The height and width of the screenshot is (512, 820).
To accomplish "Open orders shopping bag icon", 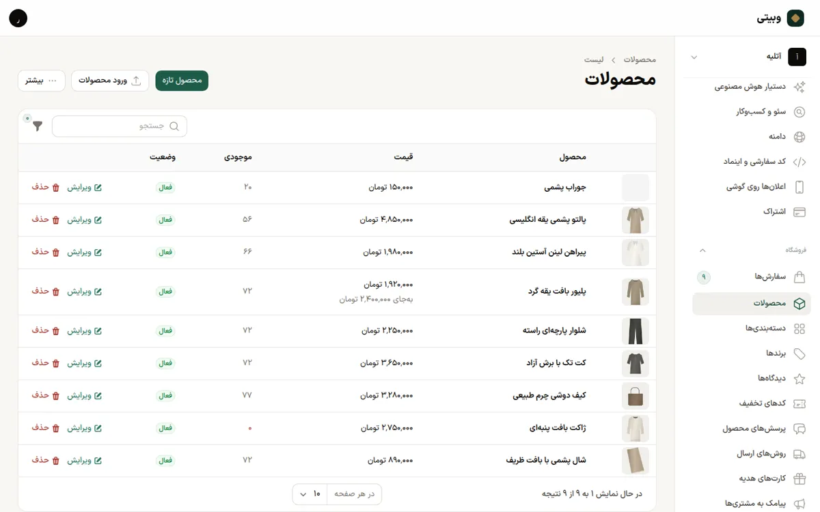I will 799,277.
